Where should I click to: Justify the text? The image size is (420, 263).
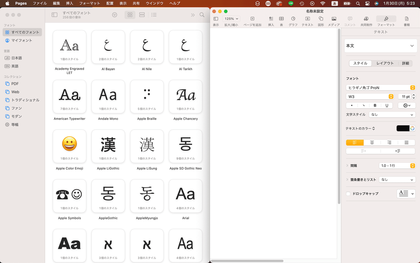pyautogui.click(x=407, y=143)
